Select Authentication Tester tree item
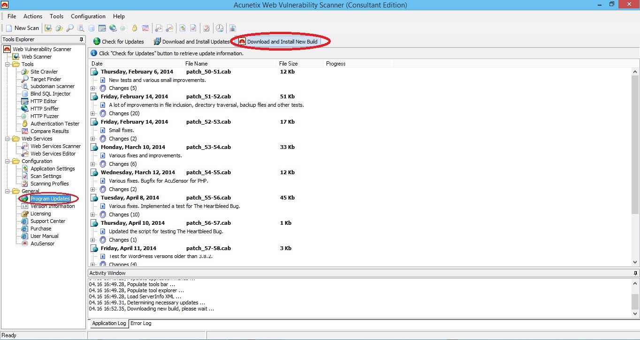Viewport: 640px width, 340px height. [x=55, y=124]
